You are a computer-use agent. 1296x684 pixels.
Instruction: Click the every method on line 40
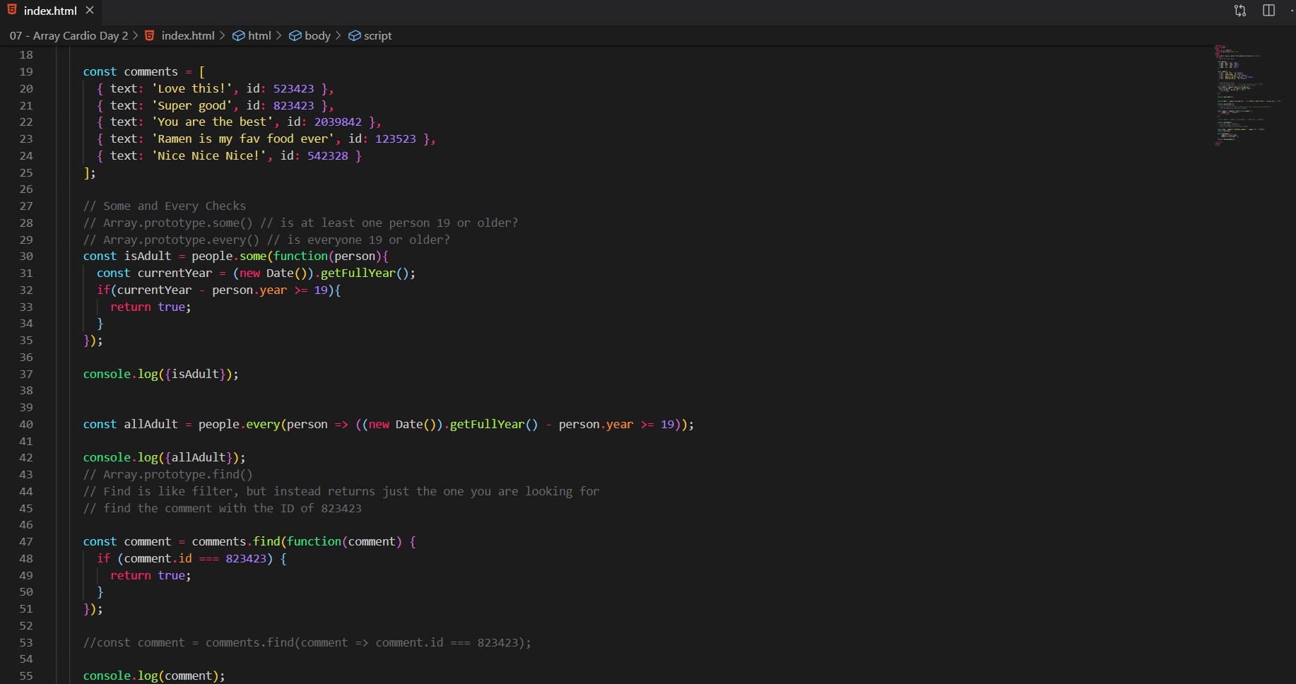tap(263, 424)
